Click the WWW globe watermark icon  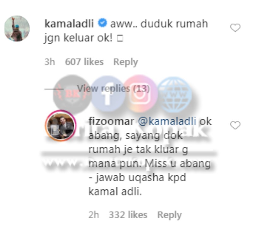click(174, 94)
